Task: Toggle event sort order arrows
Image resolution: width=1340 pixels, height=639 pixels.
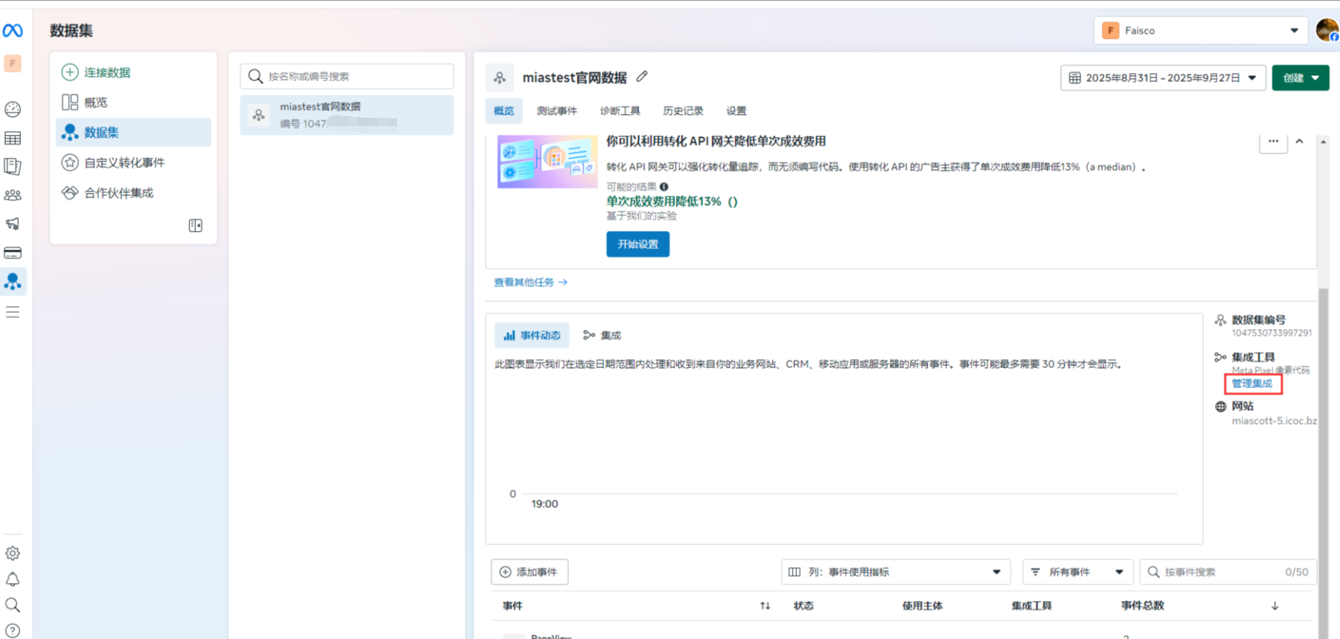Action: 765,605
